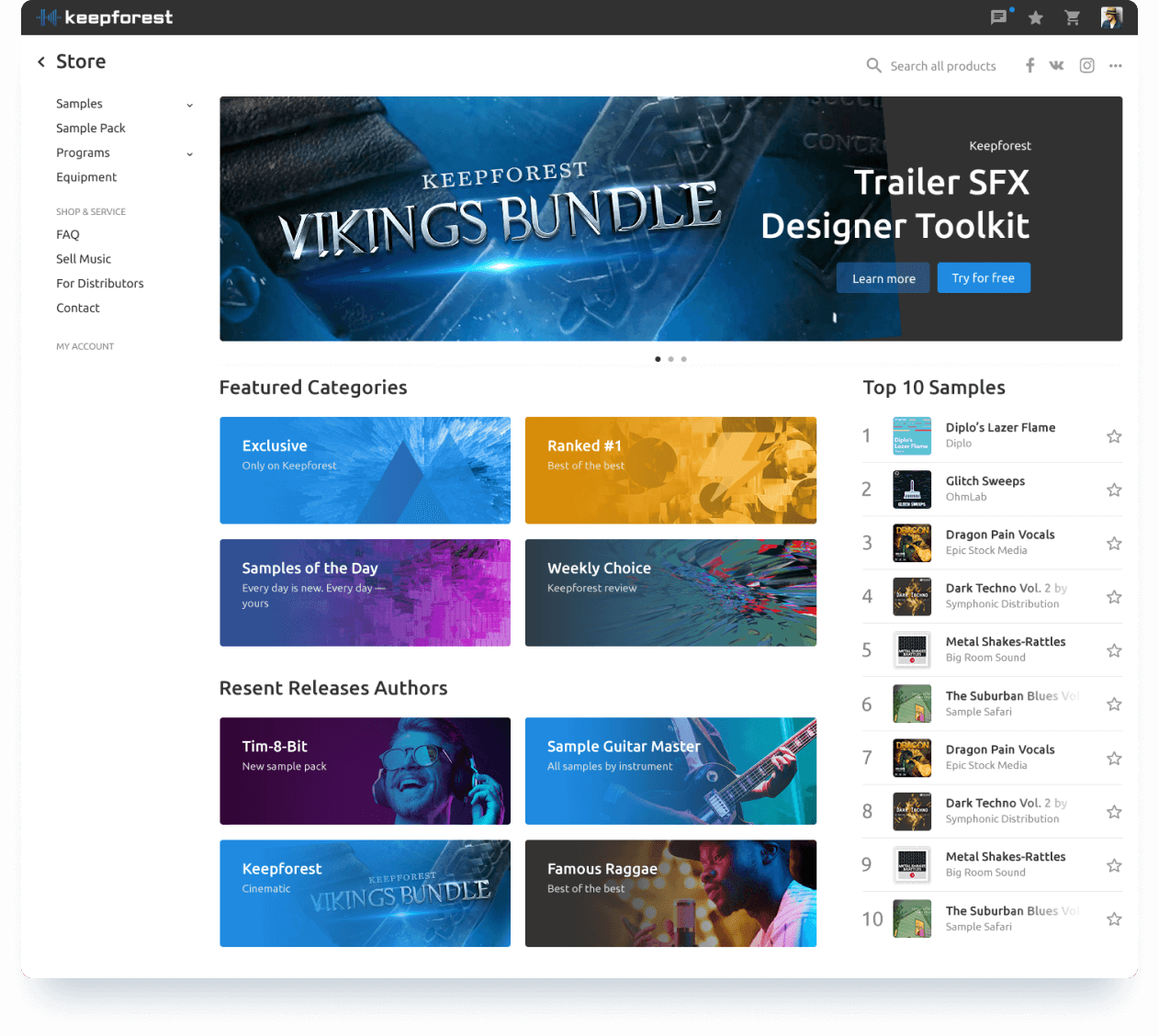Screen dimensions: 1159x1036
Task: Go back using Store arrow
Action: pyautogui.click(x=41, y=62)
